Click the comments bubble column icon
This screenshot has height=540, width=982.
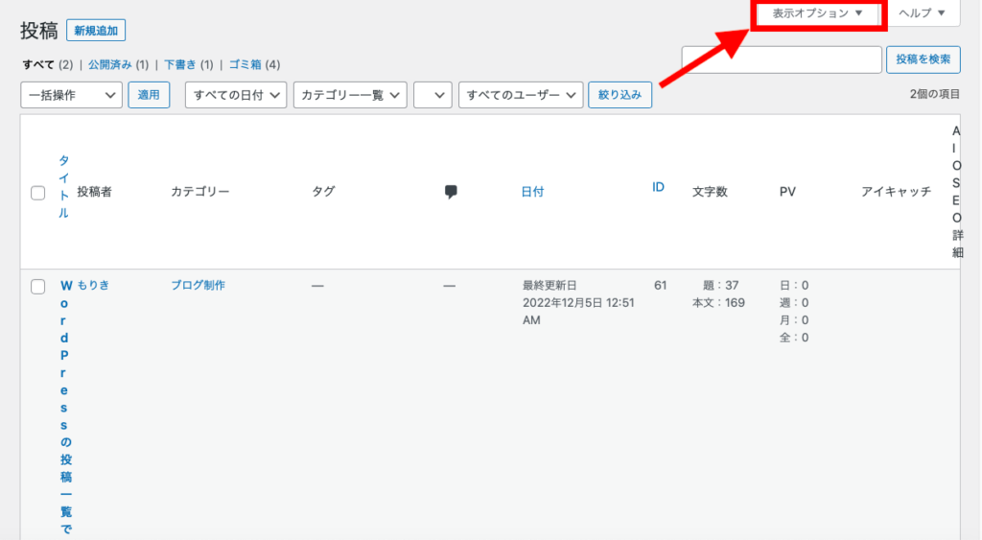point(451,192)
